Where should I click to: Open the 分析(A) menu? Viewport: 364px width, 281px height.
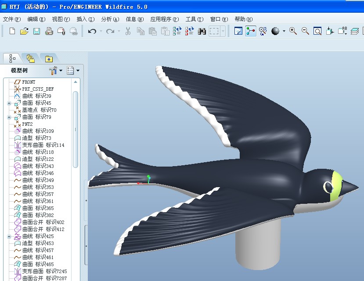[x=110, y=19]
